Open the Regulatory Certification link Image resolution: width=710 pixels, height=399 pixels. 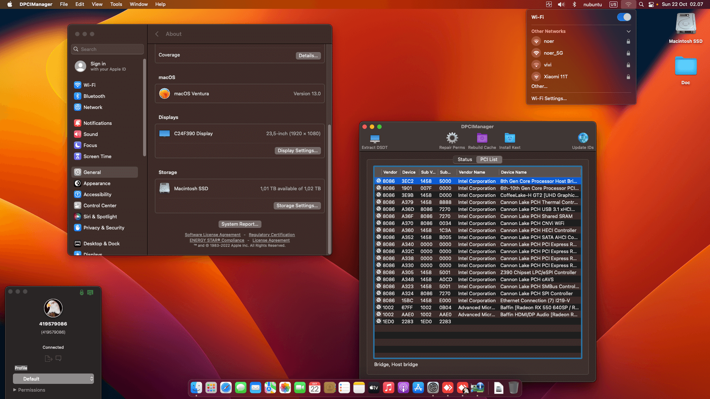pyautogui.click(x=272, y=235)
